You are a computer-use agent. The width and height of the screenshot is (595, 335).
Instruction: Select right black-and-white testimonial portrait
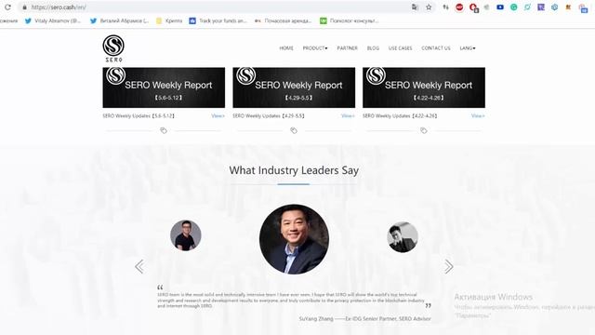tap(403, 237)
